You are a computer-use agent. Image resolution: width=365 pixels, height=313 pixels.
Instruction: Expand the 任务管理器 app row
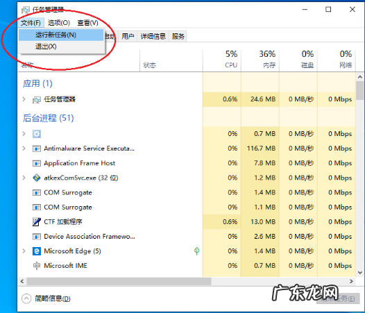tap(24, 99)
